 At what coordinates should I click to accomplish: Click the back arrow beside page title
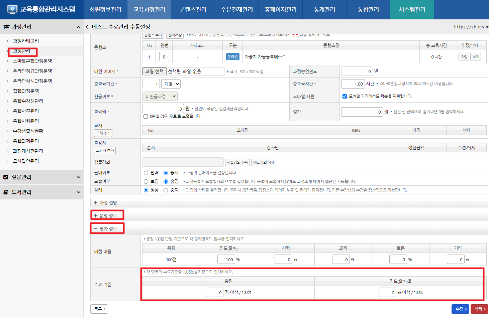pos(87,27)
